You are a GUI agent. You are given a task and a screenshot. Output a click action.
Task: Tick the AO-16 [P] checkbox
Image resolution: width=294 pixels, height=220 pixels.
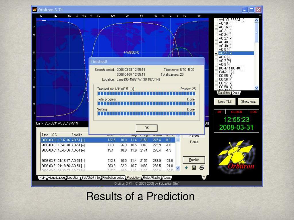(216, 27)
